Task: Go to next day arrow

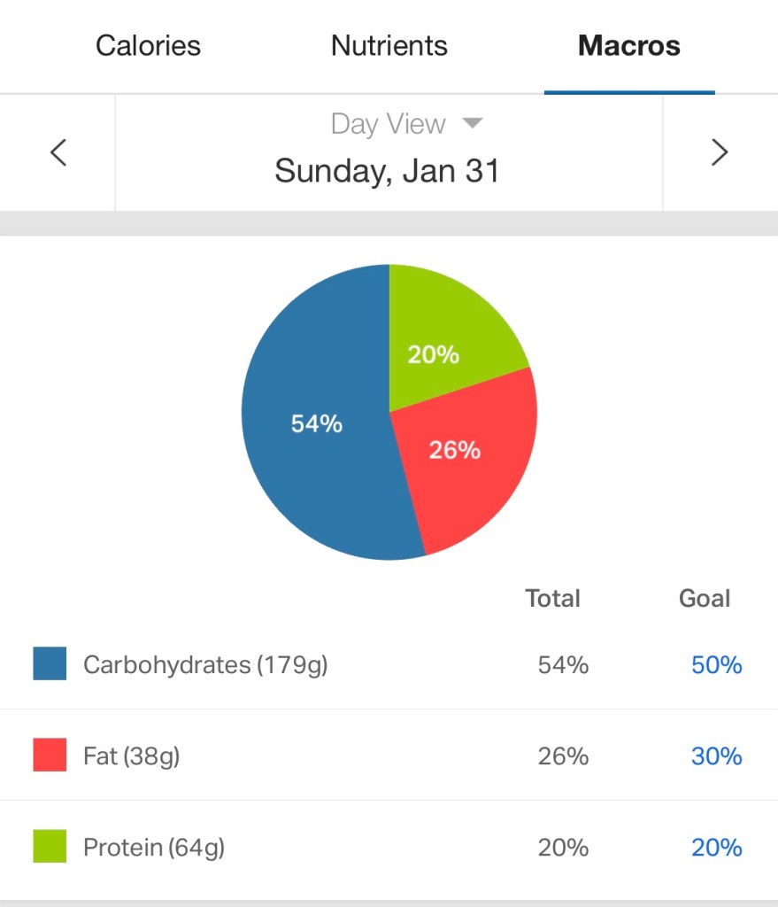Action: (720, 153)
